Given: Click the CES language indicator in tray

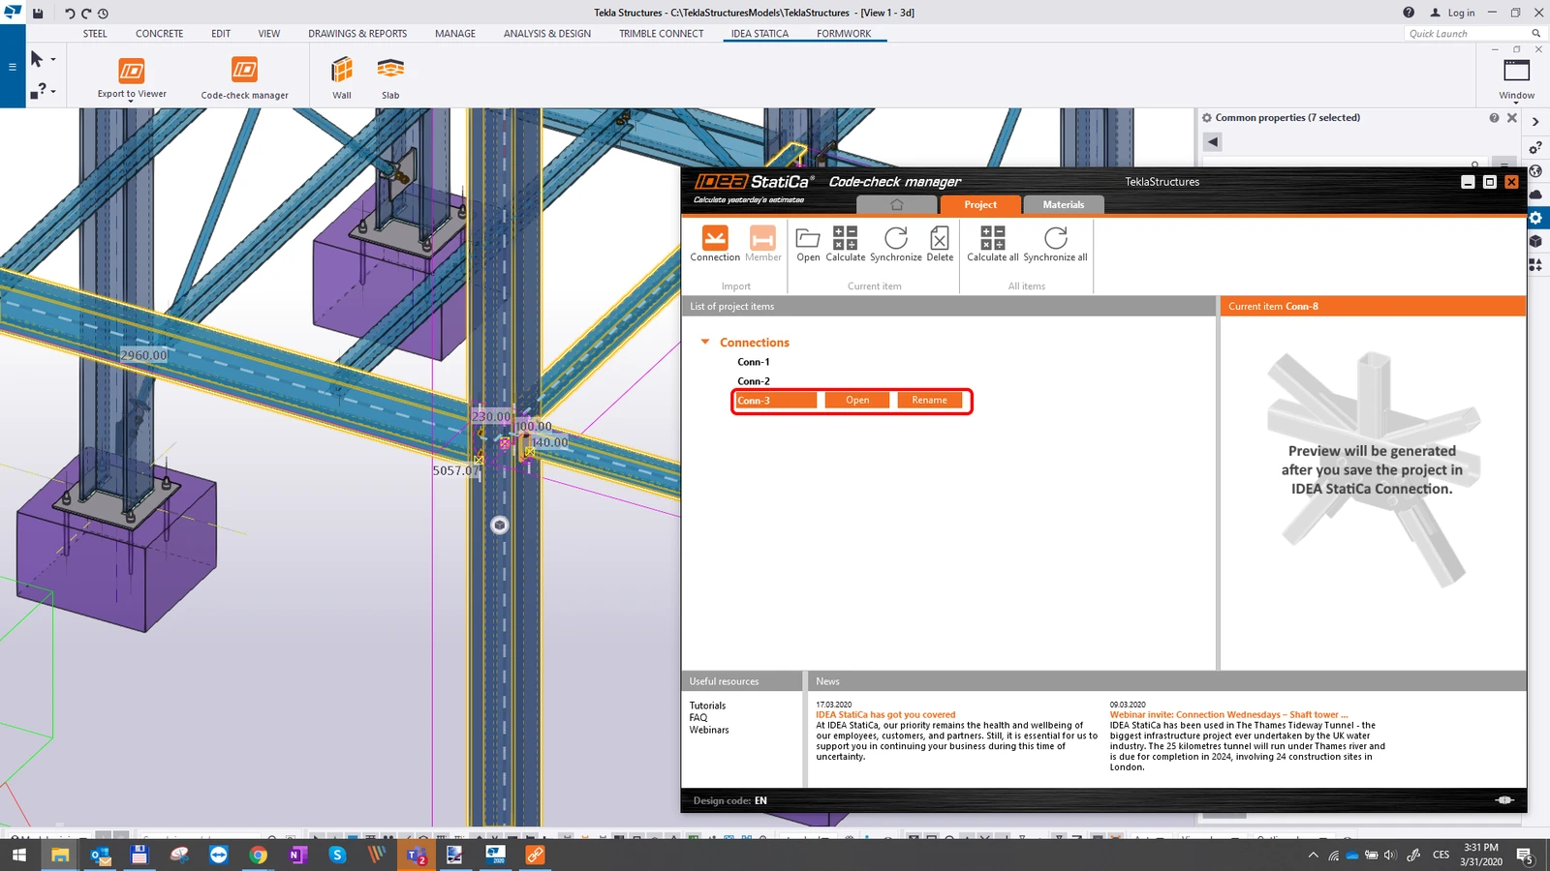Looking at the screenshot, I should click(1441, 855).
